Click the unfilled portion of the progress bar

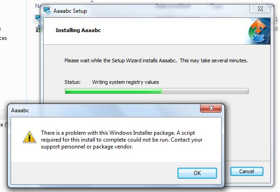click(205, 91)
